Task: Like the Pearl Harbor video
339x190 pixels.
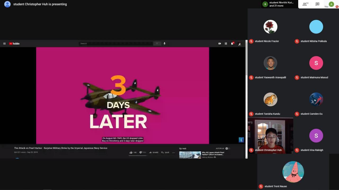Action: [x=133, y=153]
